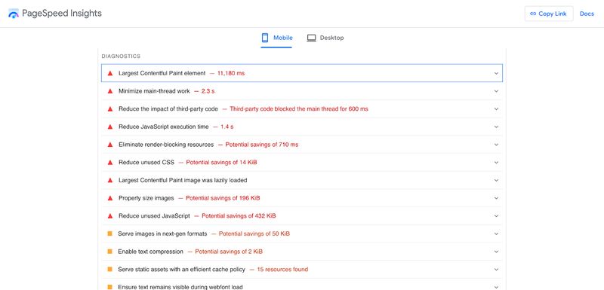Image resolution: width=604 pixels, height=290 pixels.
Task: Expand Reduce unused JavaScript chevron
Action: click(x=496, y=216)
